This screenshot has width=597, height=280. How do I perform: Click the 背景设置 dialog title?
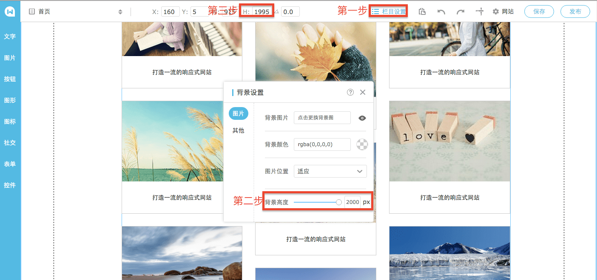250,92
